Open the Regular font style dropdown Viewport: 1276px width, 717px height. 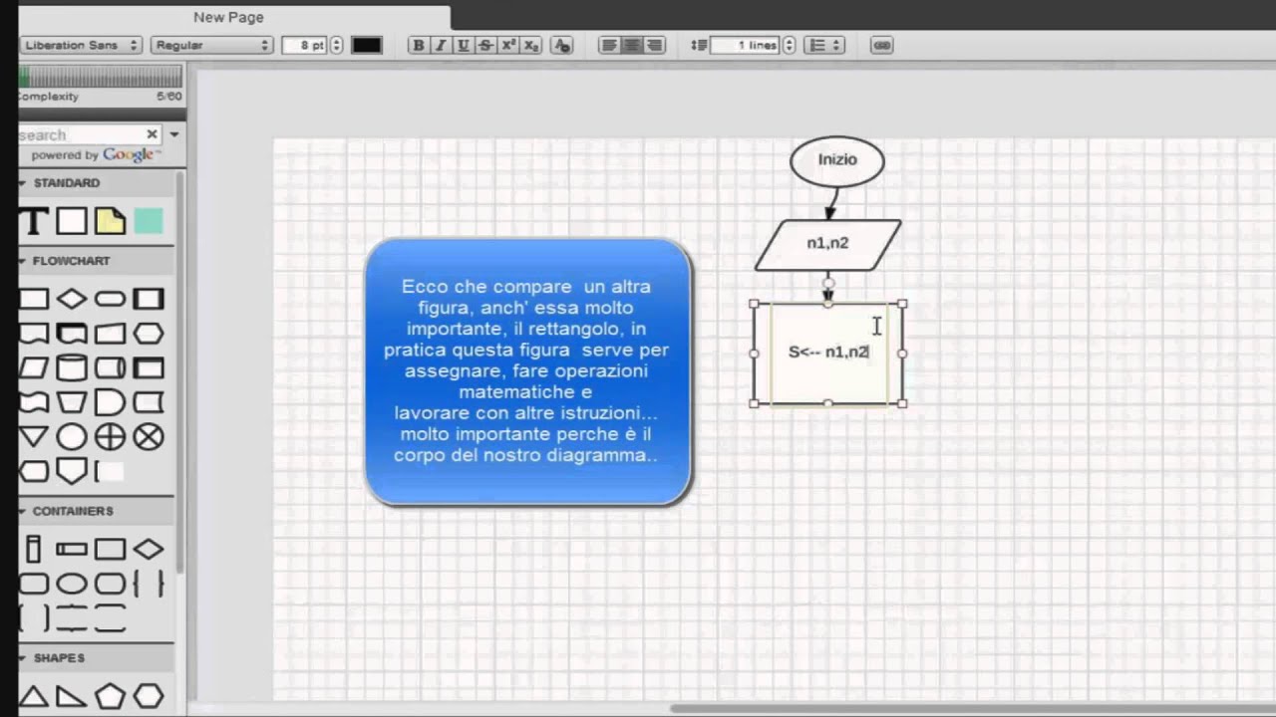[x=211, y=45]
